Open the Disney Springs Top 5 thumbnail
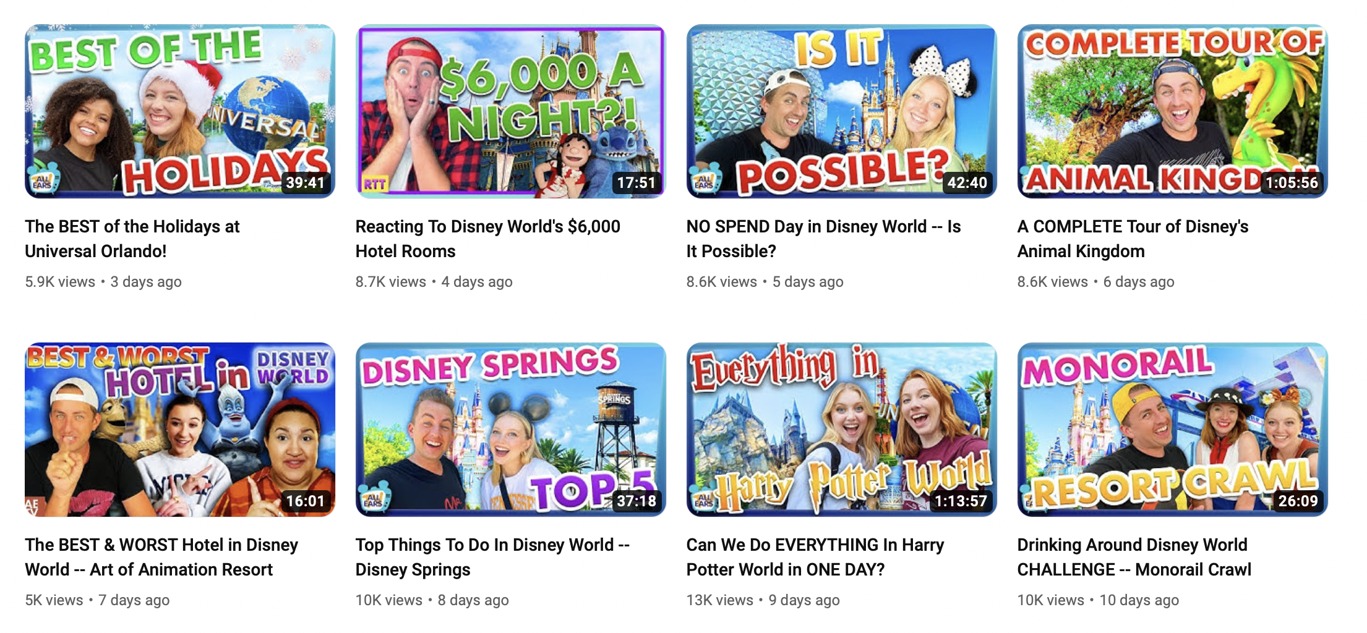Viewport: 1367px width, 633px height. point(510,430)
